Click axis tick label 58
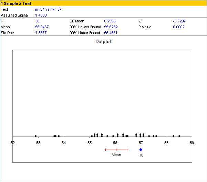 point(166,143)
